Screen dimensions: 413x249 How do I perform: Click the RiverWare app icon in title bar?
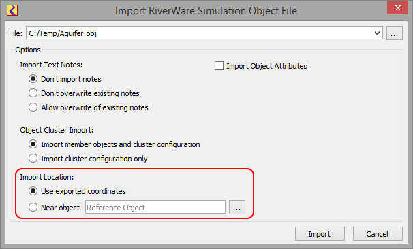click(12, 10)
